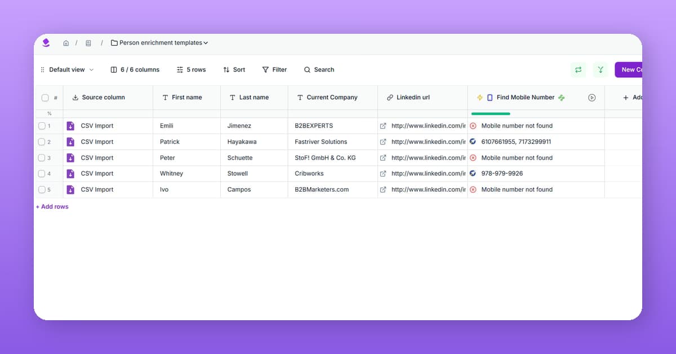
Task: Check the checkbox for row 1
Action: pos(42,126)
